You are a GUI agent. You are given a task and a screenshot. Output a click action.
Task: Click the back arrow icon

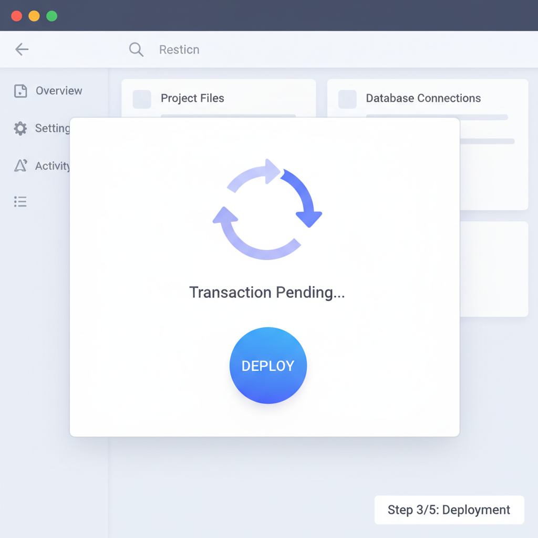21,49
